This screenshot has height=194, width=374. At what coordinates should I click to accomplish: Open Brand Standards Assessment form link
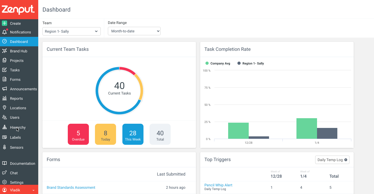pos(71,187)
